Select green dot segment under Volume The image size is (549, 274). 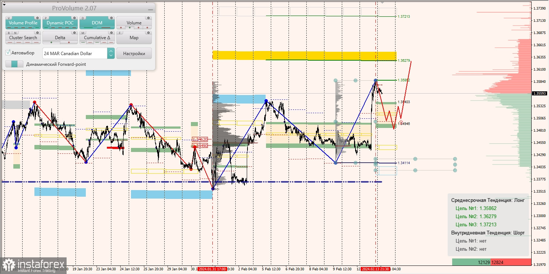(129, 28)
